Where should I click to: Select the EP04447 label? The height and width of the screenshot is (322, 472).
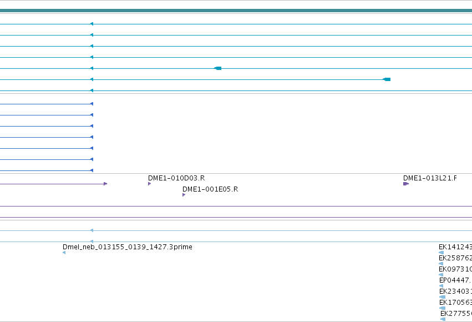(x=455, y=280)
